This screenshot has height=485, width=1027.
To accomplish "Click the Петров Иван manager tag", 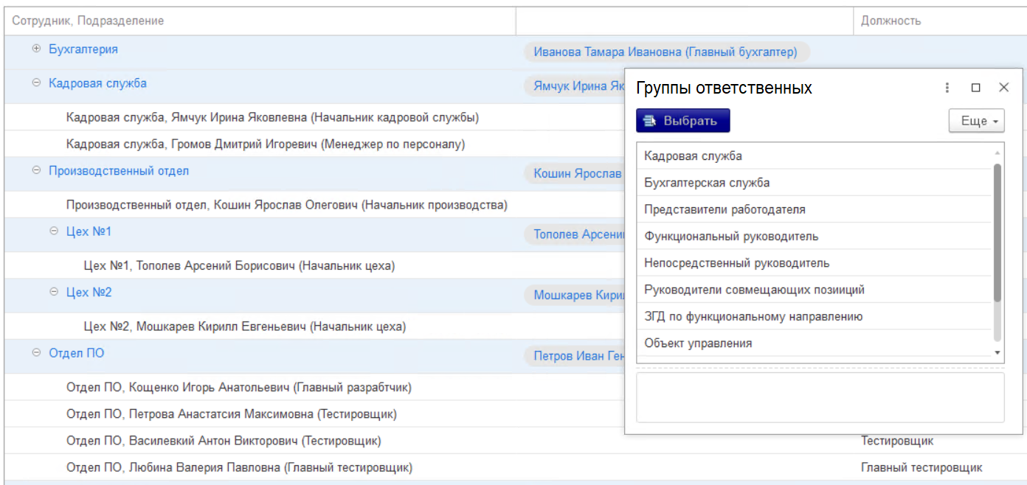I will coord(575,356).
